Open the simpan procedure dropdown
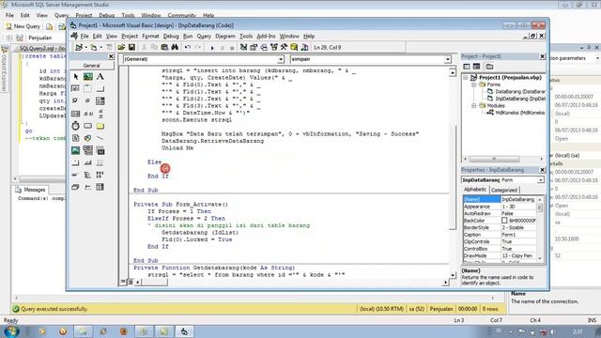Screen dimensions: 601x338 pos(448,59)
